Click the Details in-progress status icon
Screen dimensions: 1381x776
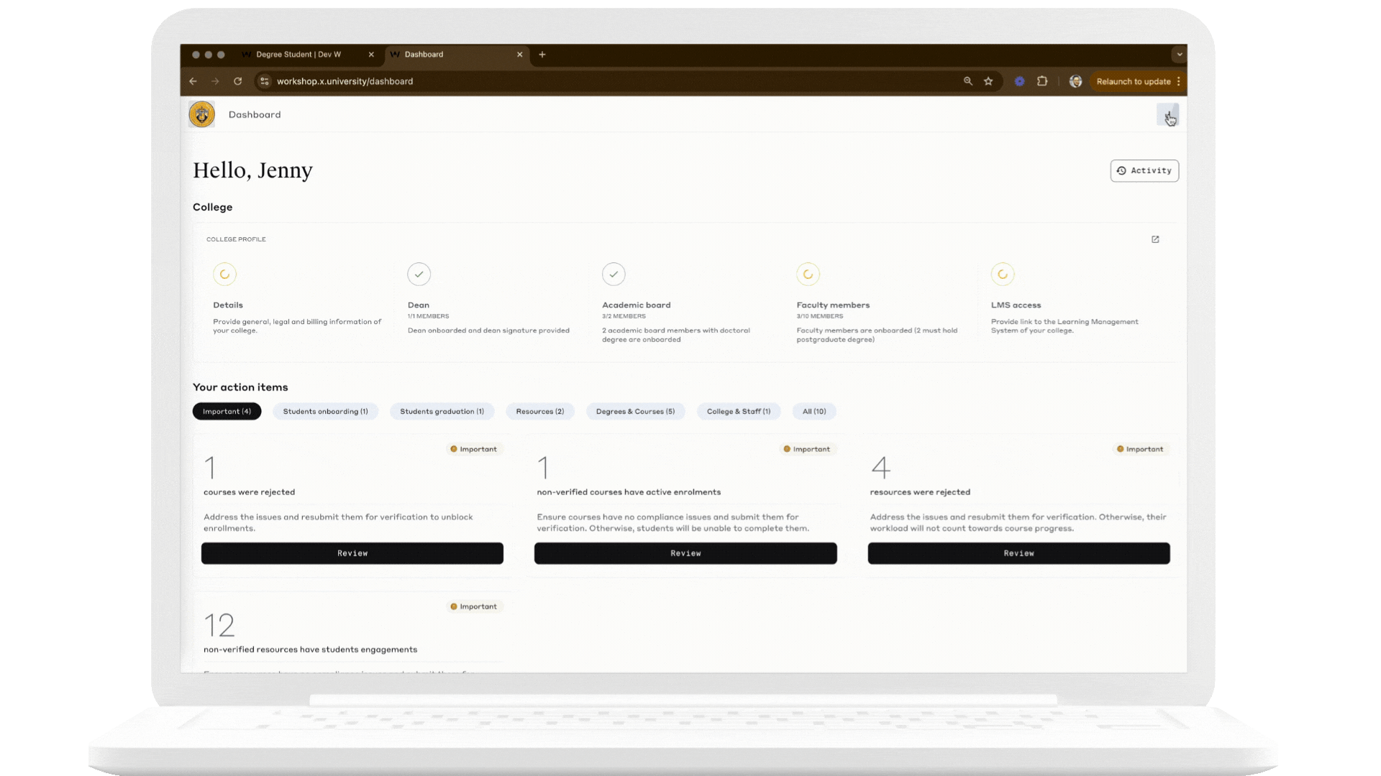coord(224,274)
